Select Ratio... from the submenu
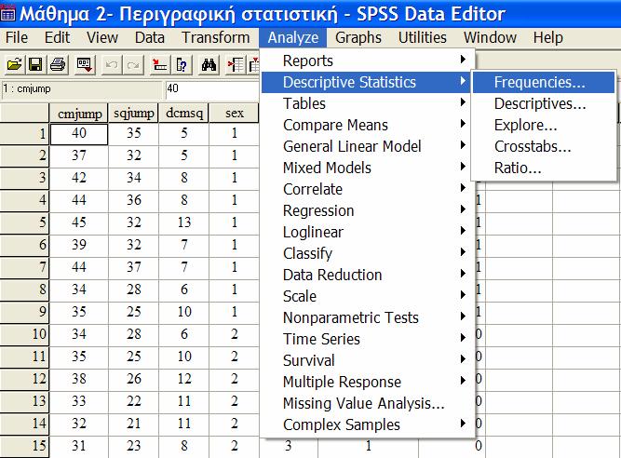 [544, 168]
